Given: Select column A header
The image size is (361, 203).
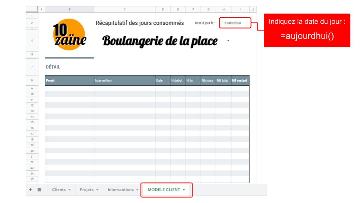Looking at the screenshot, I should tap(41, 9).
